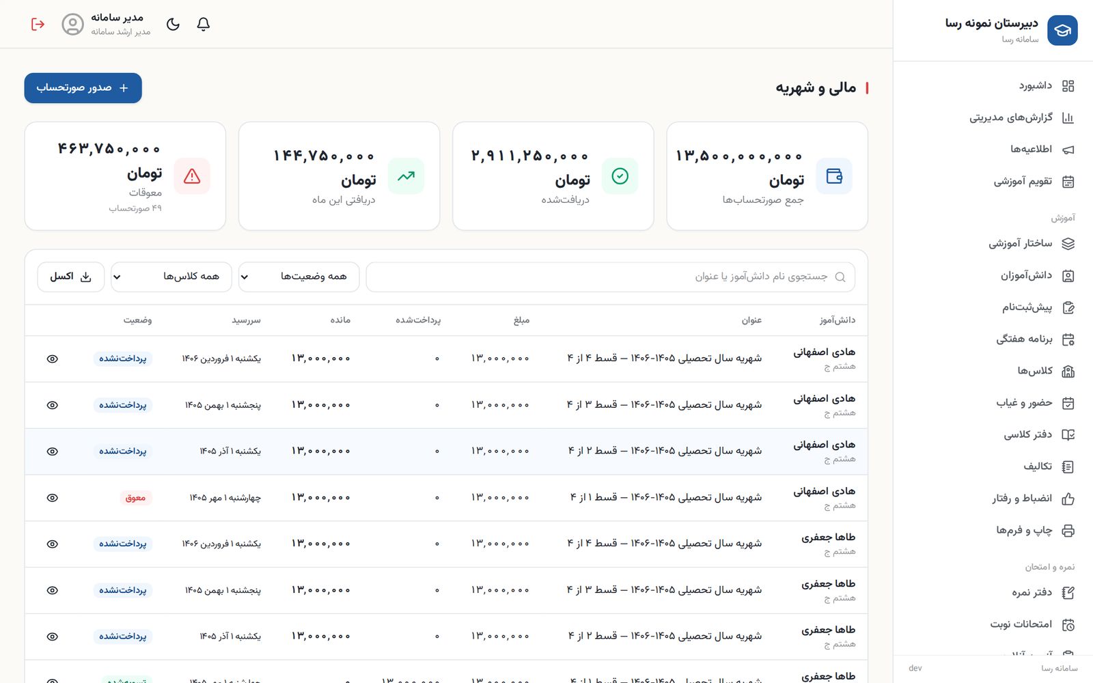Open دانش‌آموزان in the sidebar menu
This screenshot has width=1093, height=683.
(993, 275)
